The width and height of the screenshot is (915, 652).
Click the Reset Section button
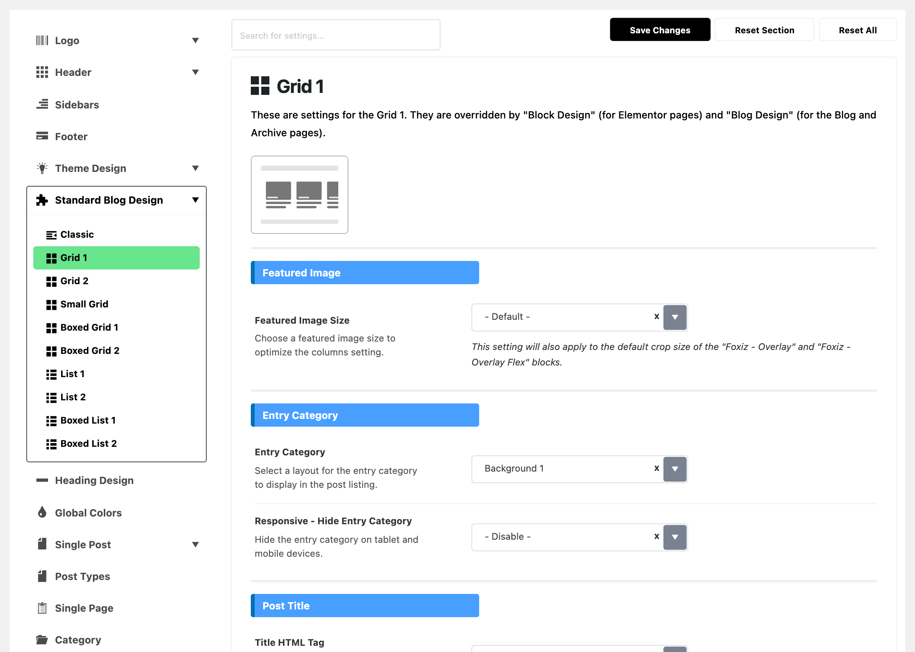(x=764, y=30)
